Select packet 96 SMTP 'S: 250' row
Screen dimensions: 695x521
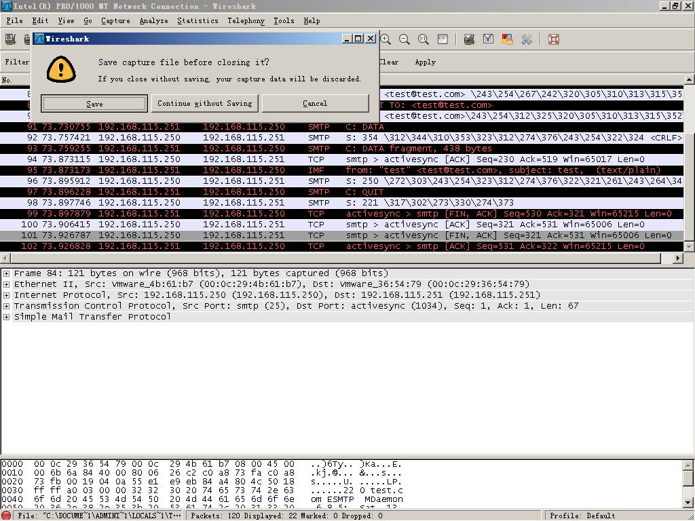(x=342, y=180)
